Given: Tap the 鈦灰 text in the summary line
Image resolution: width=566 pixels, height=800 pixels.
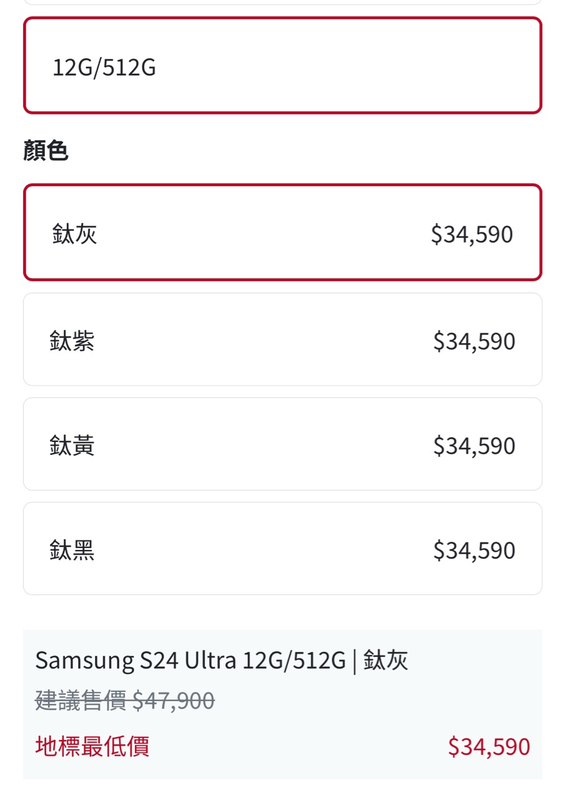Looking at the screenshot, I should tap(385, 661).
